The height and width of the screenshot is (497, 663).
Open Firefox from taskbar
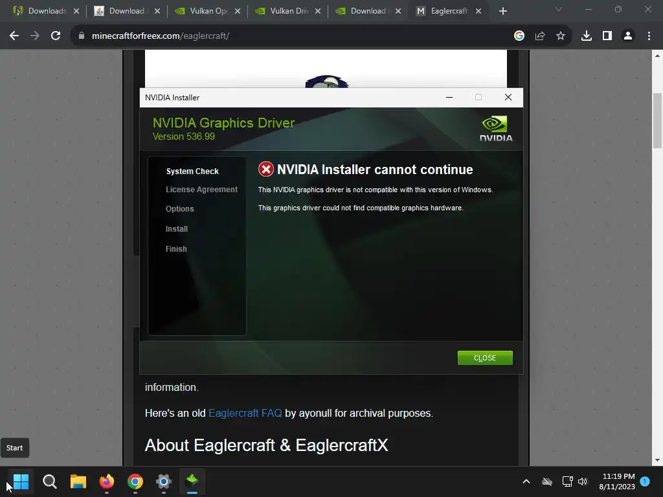point(107,481)
